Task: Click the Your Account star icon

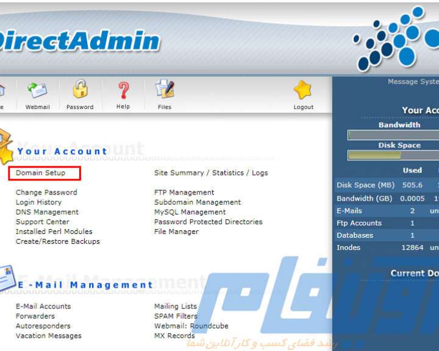Action: [x=5, y=146]
